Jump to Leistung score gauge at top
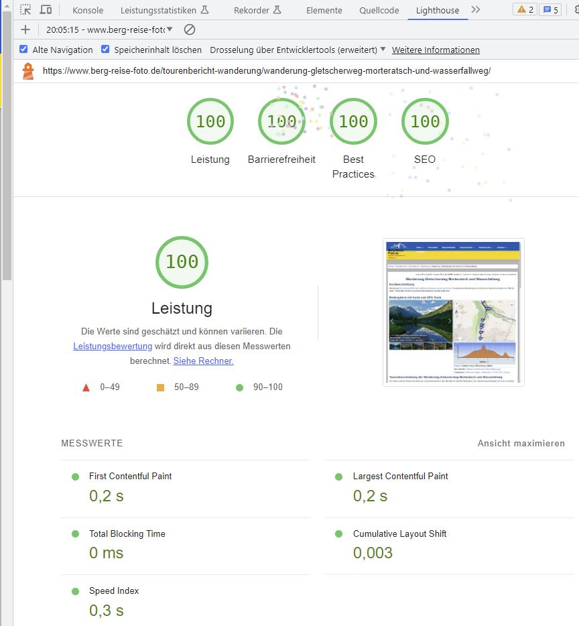This screenshot has height=626, width=579. tap(210, 121)
